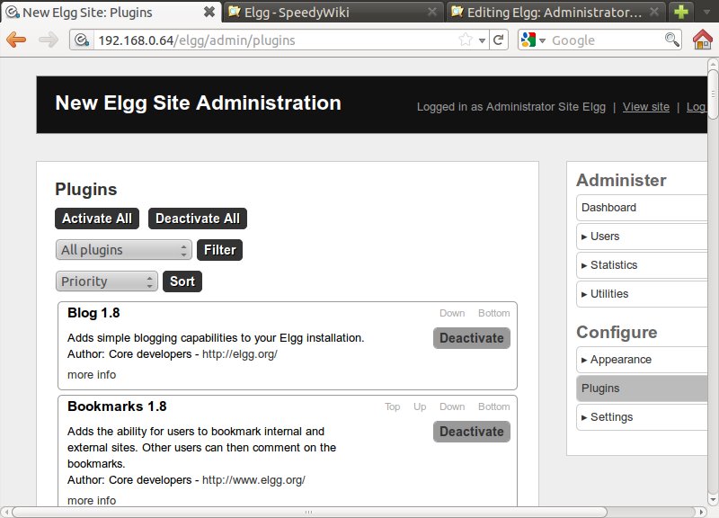
Task: Close the New Elgg Site: Plugins tab
Action: pos(209,13)
